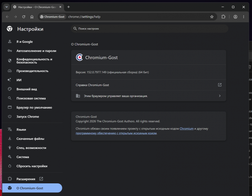Viewport: 252px width, 196px height.
Task: Open the extensions puzzle icon
Action: point(223,17)
